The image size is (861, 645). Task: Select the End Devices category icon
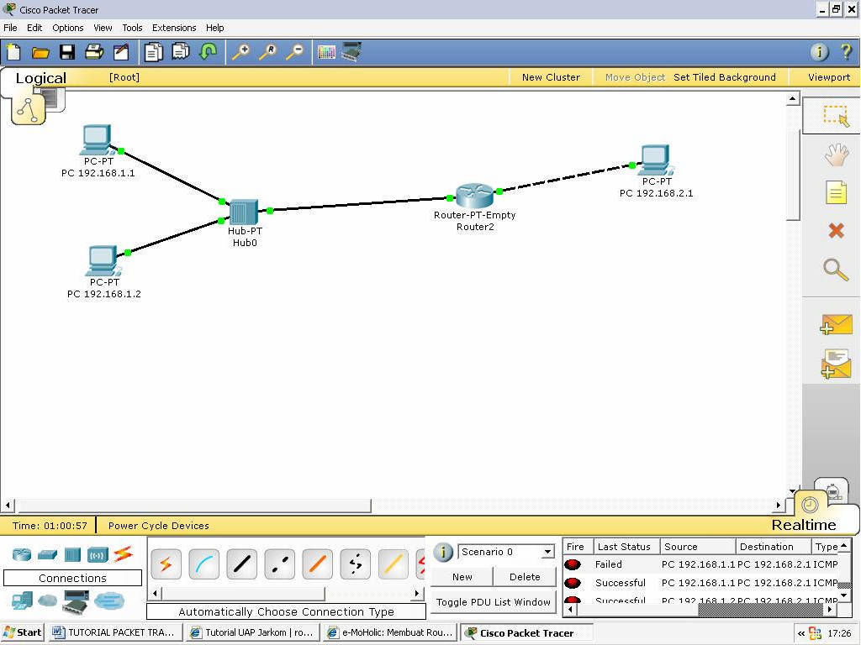click(x=22, y=601)
